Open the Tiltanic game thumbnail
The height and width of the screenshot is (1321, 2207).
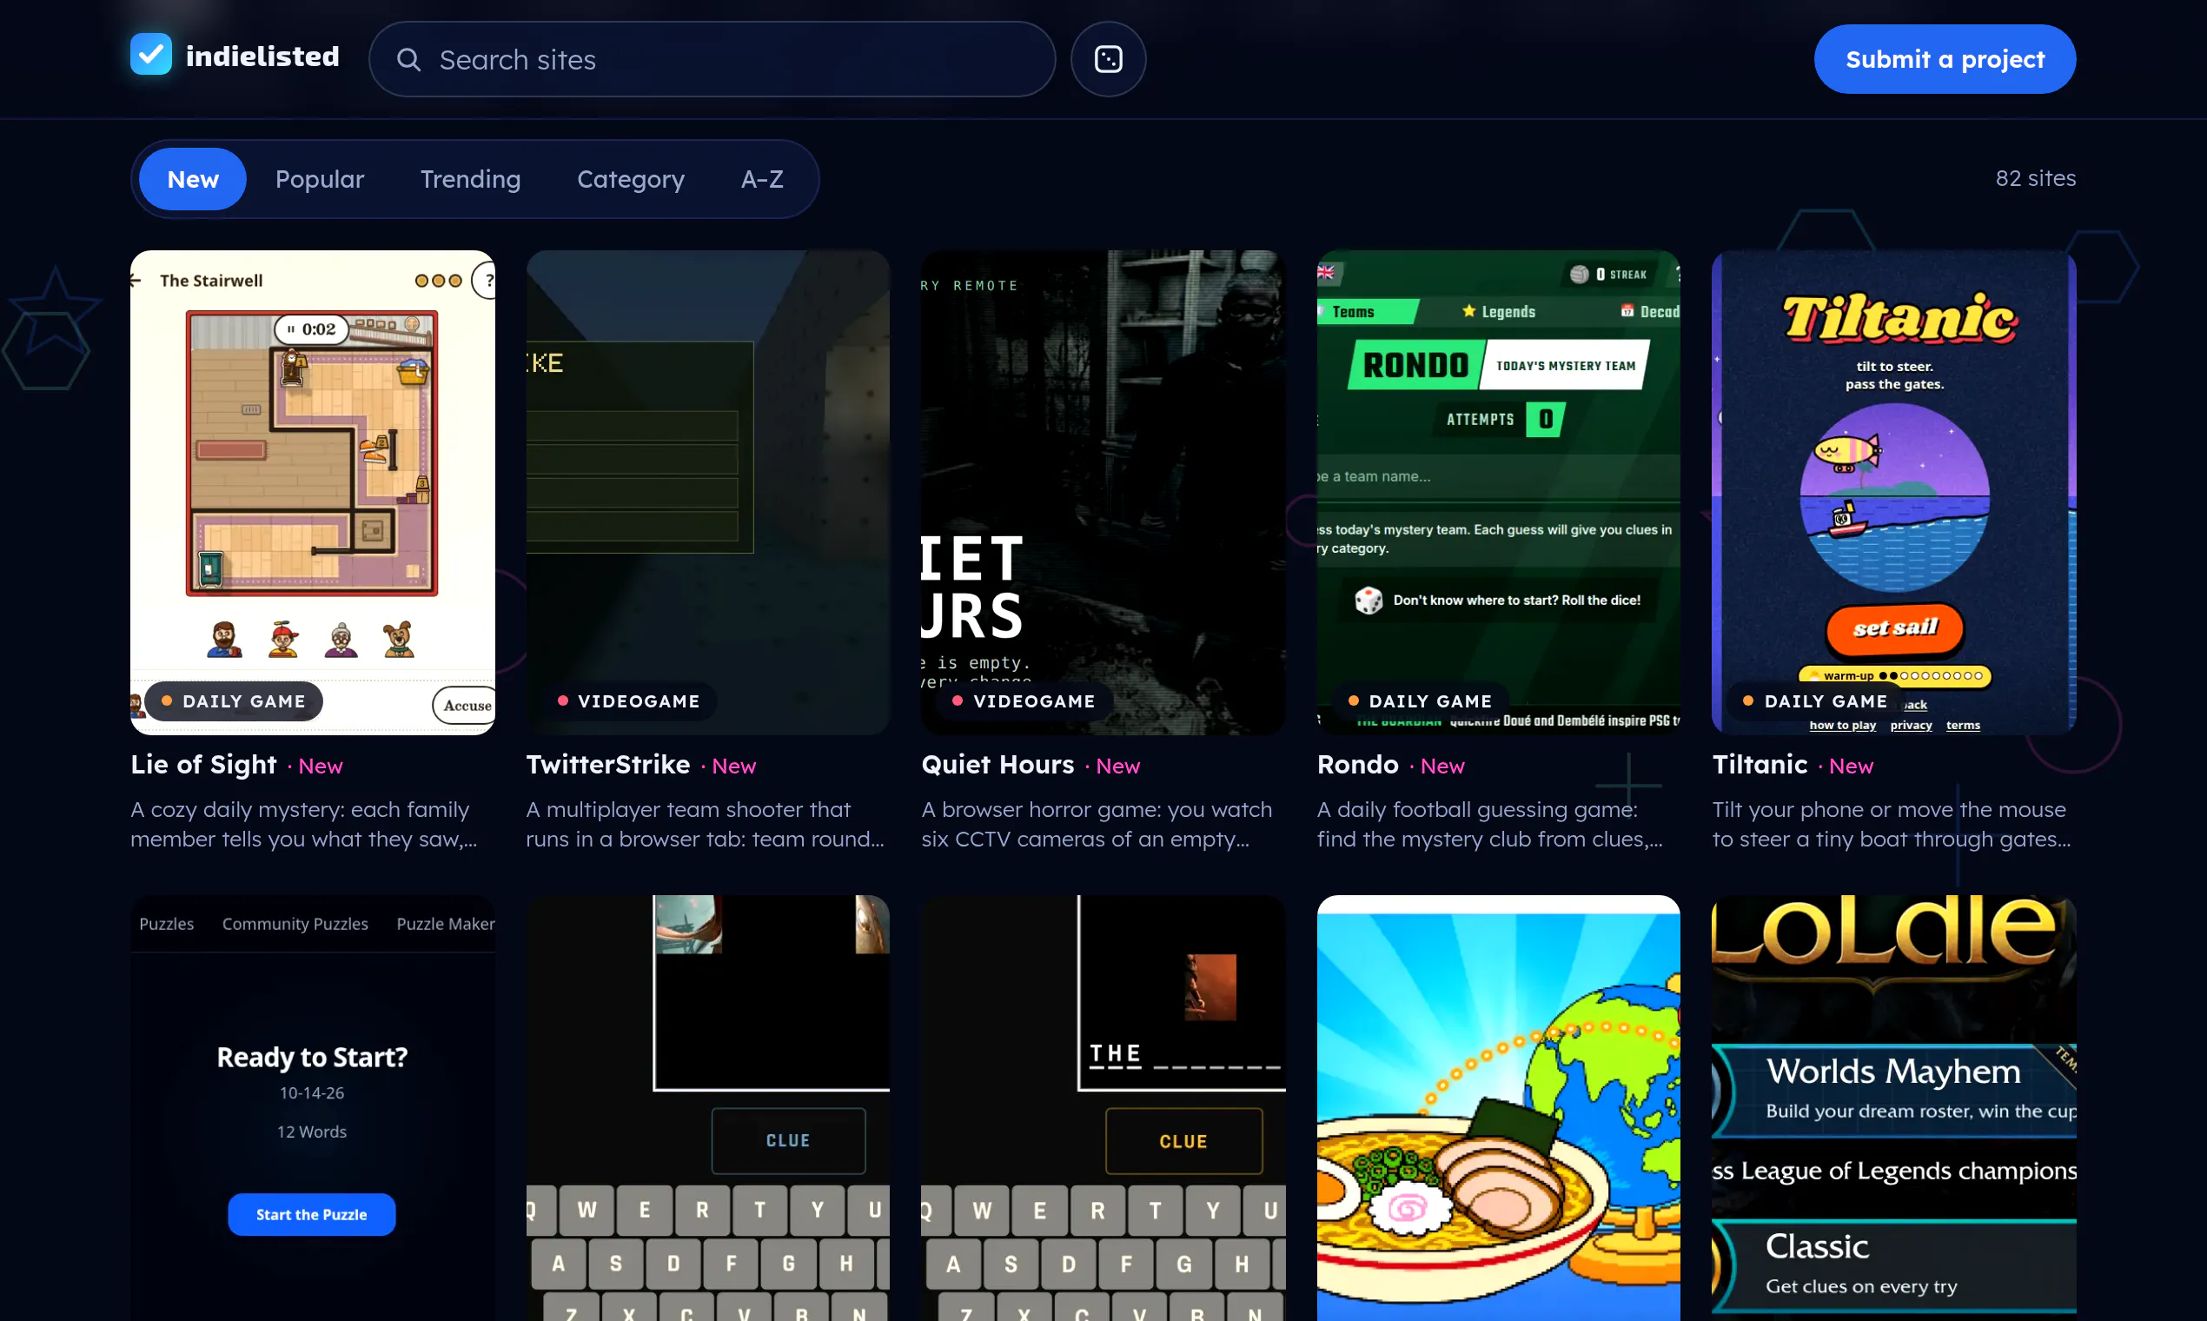click(1893, 492)
